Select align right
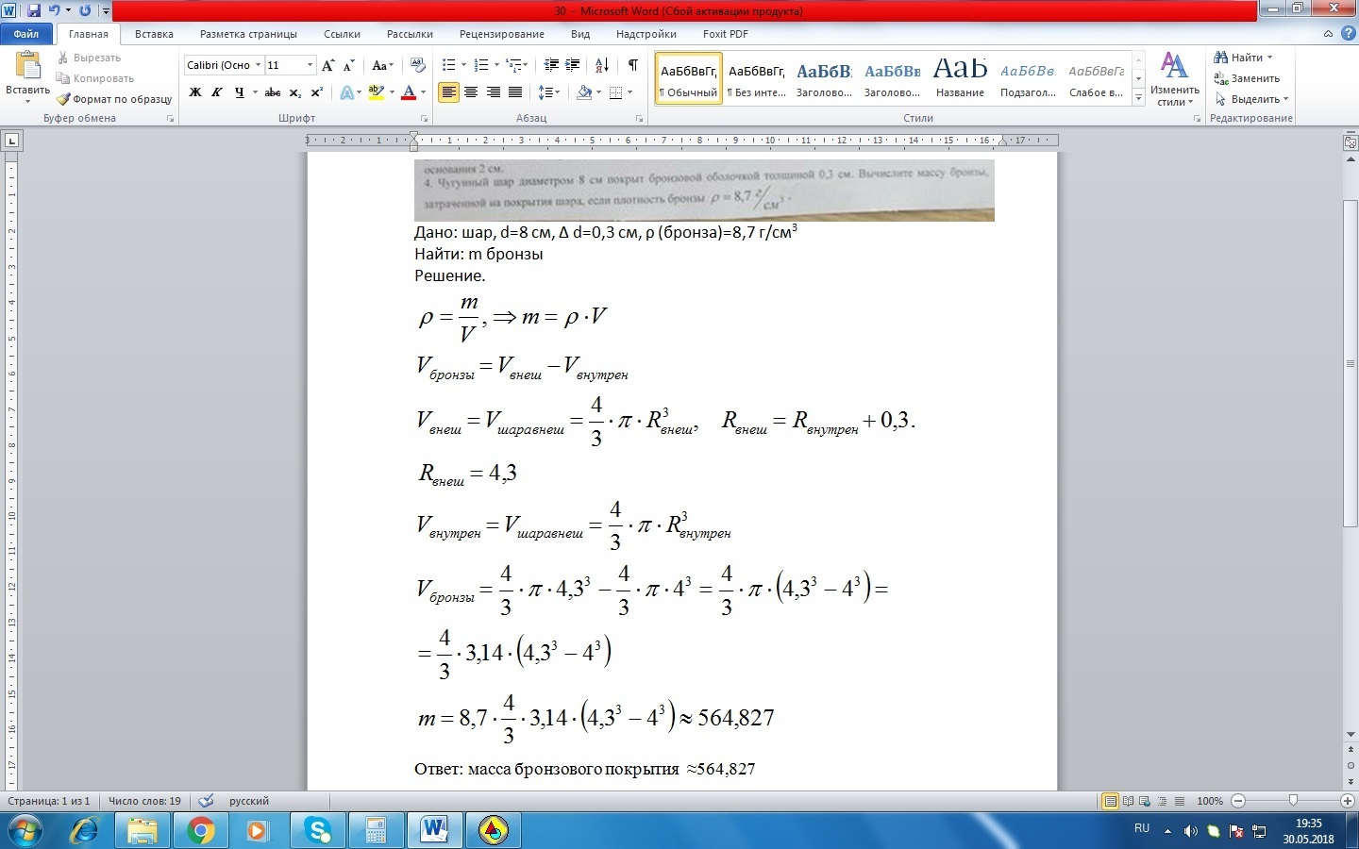 tap(493, 92)
